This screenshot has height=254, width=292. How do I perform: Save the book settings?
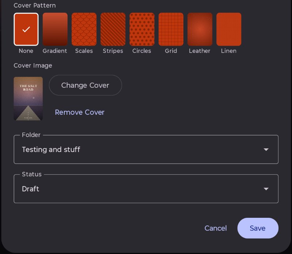click(258, 228)
